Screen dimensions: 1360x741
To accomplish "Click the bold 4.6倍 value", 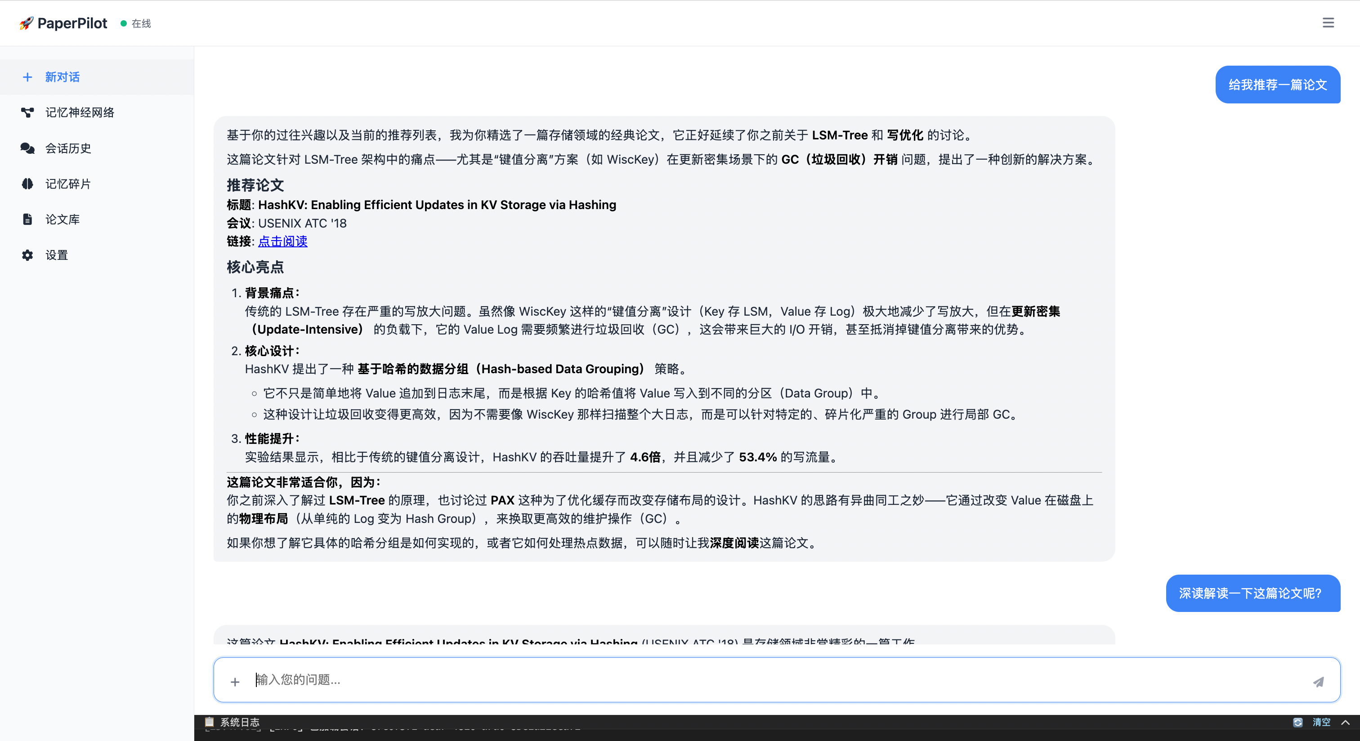I will pyautogui.click(x=645, y=457).
